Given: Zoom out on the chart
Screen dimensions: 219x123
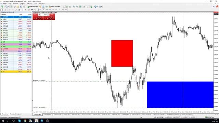Looking at the screenshot, I should [77, 6].
